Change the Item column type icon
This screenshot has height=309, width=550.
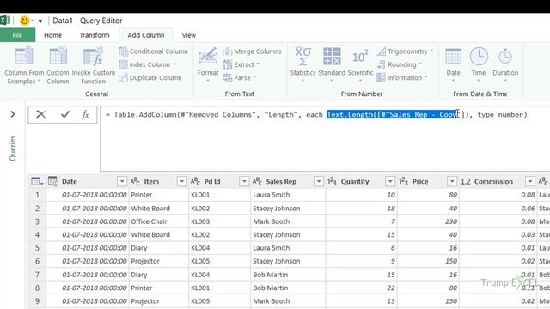click(135, 181)
